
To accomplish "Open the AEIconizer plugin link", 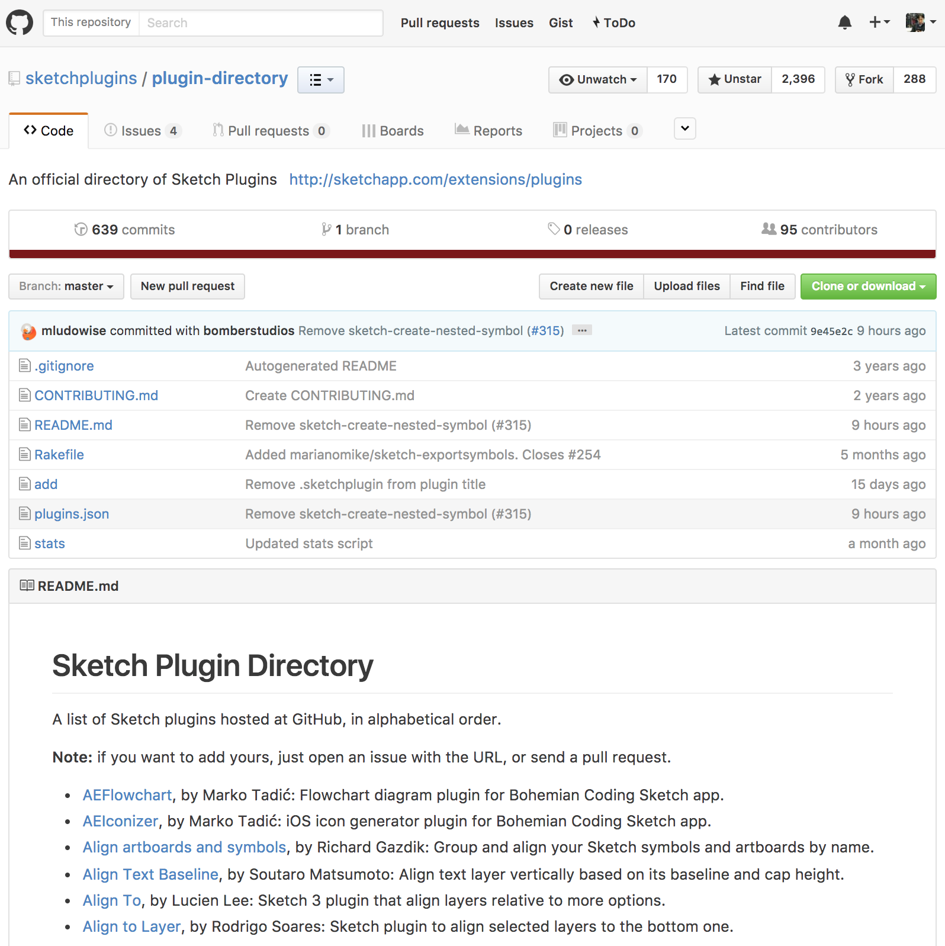I will [121, 821].
